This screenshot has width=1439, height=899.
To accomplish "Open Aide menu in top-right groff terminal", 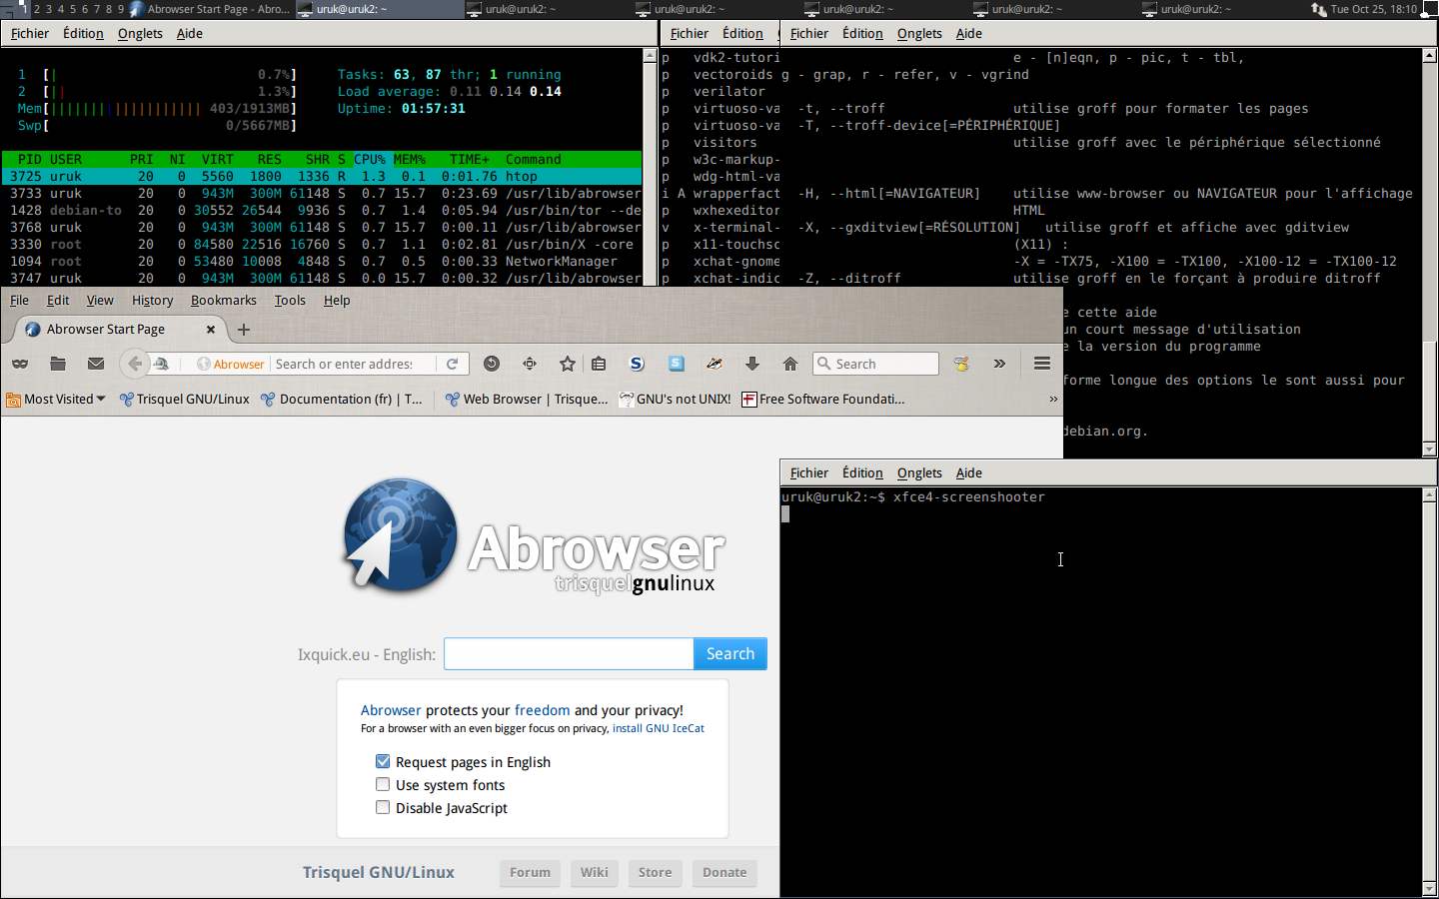I will click(x=968, y=33).
